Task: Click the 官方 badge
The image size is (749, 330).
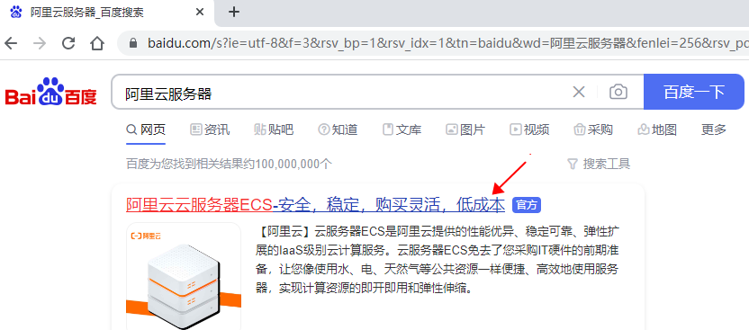Action: pos(527,206)
